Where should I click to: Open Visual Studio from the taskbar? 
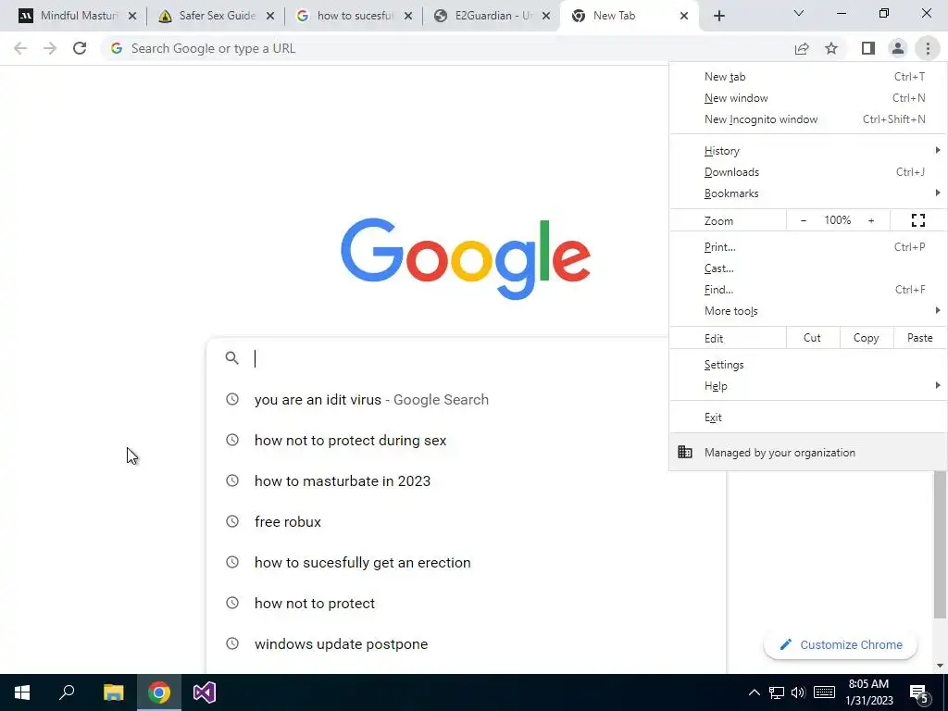click(x=205, y=692)
